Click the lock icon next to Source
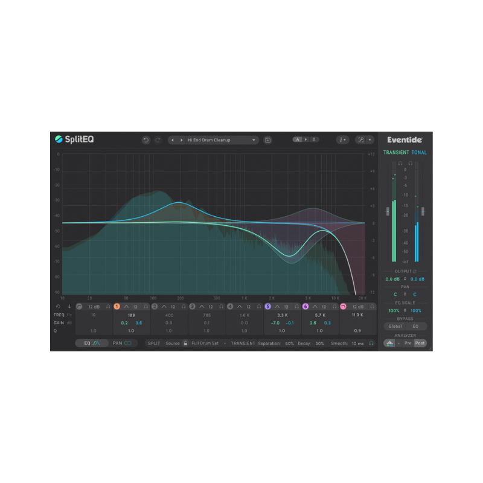Image resolution: width=483 pixels, height=483 pixels. [x=186, y=342]
